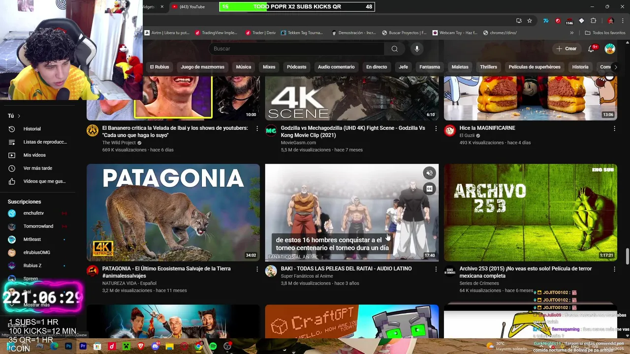
Task: Open MrBeast subscription
Action: click(37, 239)
